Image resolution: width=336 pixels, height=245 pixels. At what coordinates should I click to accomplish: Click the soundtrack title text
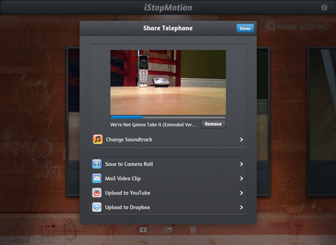153,125
